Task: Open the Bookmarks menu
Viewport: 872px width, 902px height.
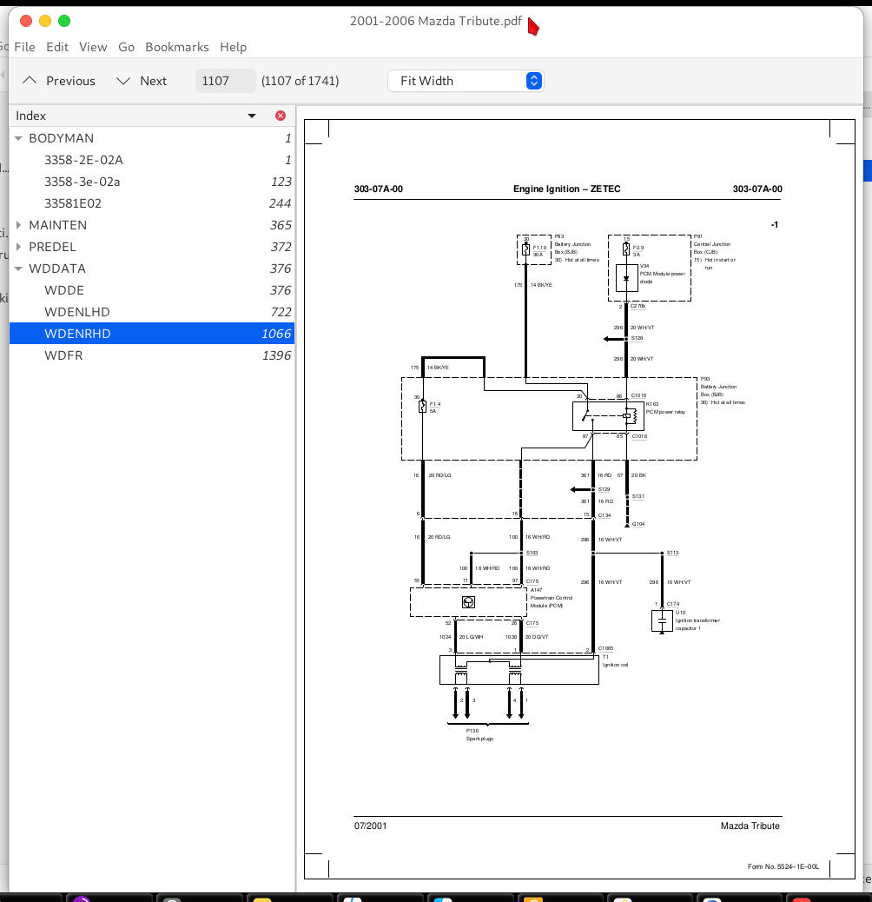Action: point(177,47)
